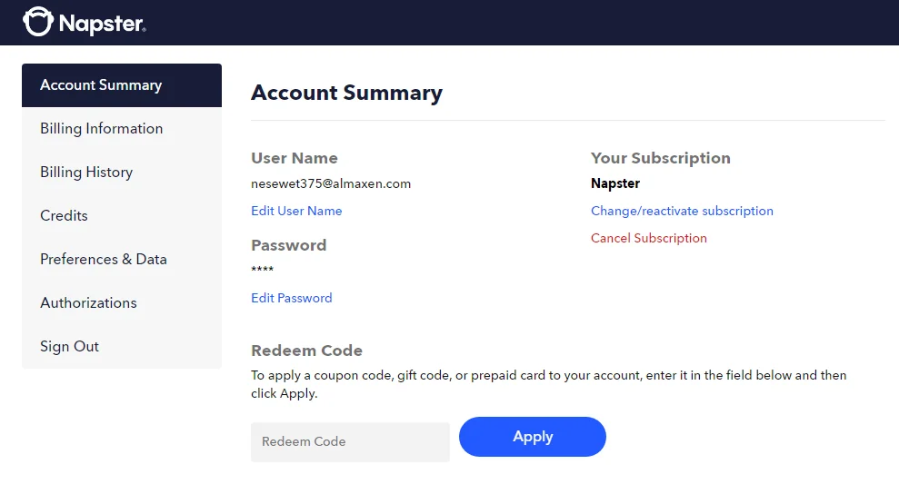Select Credits in the sidebar

[122, 215]
